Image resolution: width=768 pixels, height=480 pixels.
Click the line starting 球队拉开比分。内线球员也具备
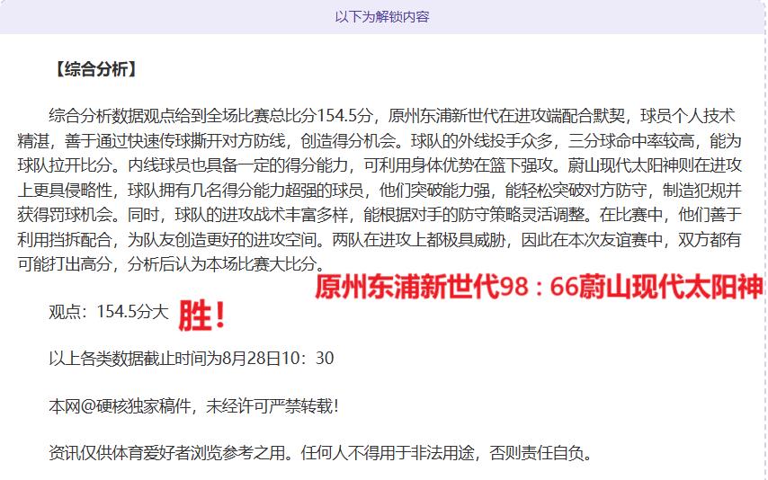(380, 165)
